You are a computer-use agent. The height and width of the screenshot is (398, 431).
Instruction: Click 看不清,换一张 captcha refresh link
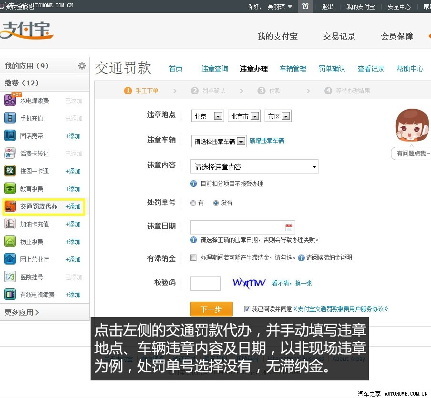[292, 283]
